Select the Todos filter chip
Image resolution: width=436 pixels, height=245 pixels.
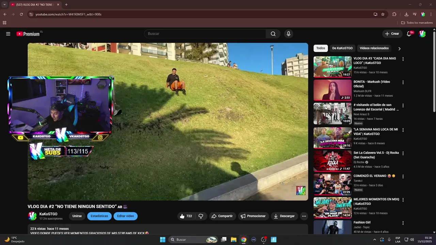[x=321, y=48]
